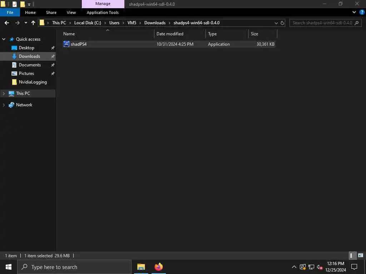Select This PC in navigation pane

click(x=23, y=93)
